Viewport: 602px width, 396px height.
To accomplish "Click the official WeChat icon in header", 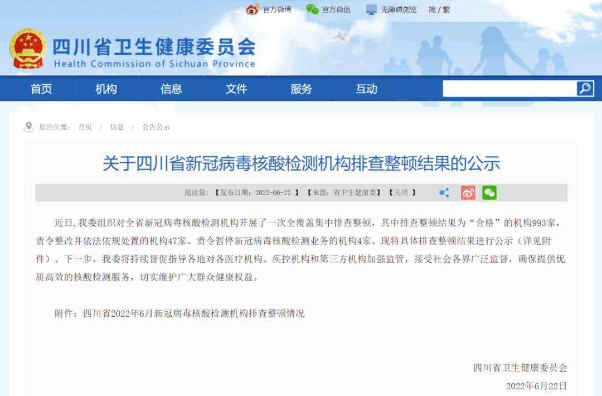I will tap(312, 9).
